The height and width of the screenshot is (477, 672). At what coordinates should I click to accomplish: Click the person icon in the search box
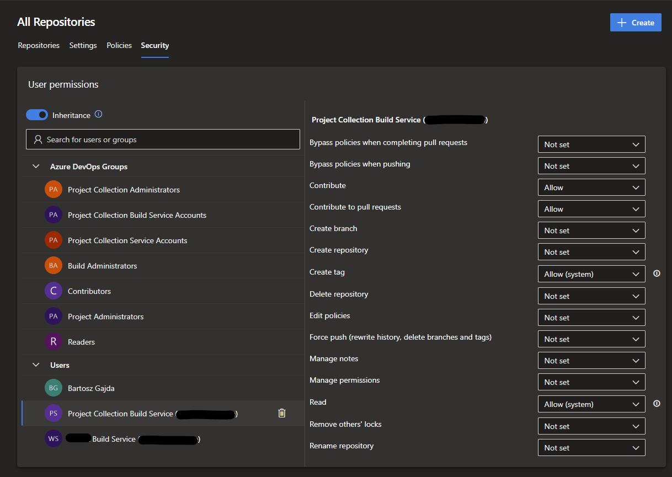[38, 140]
